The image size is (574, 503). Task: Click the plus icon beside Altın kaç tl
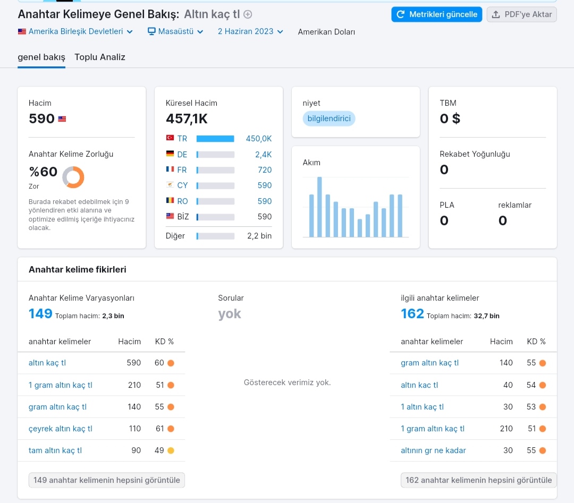(248, 14)
